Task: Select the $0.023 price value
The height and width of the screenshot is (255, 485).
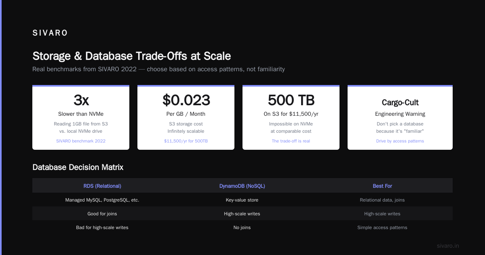Action: click(186, 100)
